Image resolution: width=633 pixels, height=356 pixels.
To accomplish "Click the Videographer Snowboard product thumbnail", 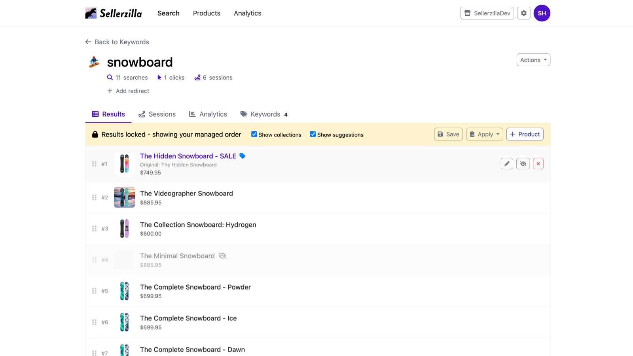I will 124,197.
